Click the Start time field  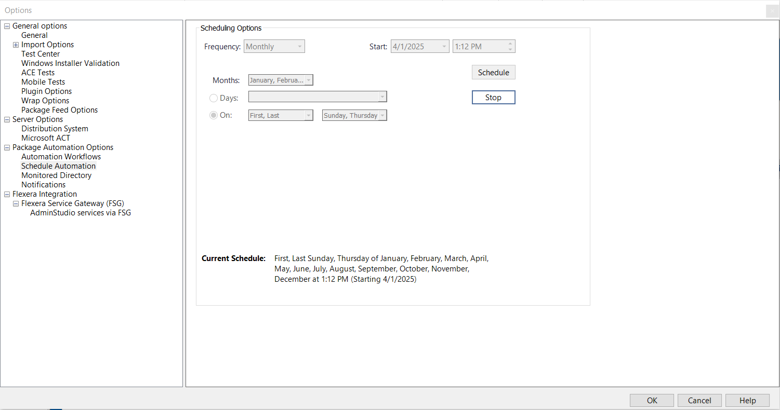click(x=478, y=47)
